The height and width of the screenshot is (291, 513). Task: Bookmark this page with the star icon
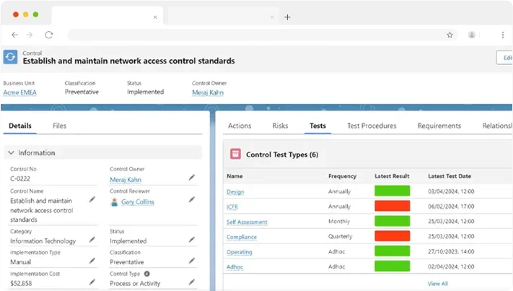click(450, 34)
